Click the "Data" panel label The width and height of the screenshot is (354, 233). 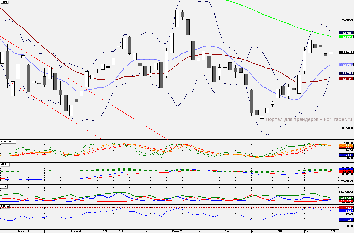[4, 2]
